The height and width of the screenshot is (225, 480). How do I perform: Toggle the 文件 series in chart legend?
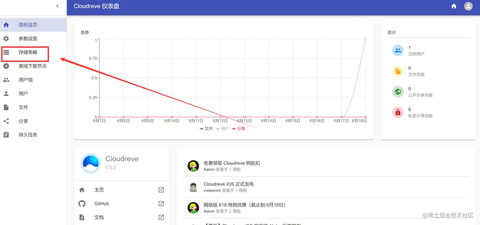click(206, 129)
